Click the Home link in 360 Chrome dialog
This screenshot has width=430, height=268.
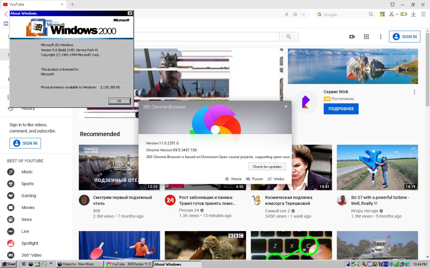tap(233, 179)
